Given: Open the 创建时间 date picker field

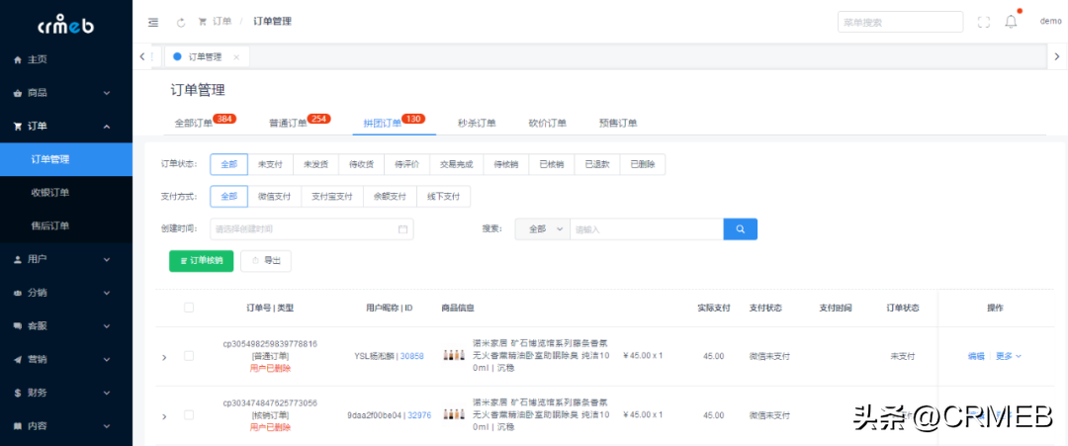Looking at the screenshot, I should coord(311,229).
